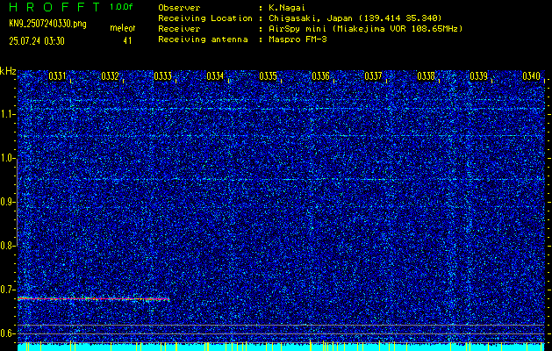Click the 1.0 frequency axis label
This screenshot has width=552, height=351.
(7, 159)
